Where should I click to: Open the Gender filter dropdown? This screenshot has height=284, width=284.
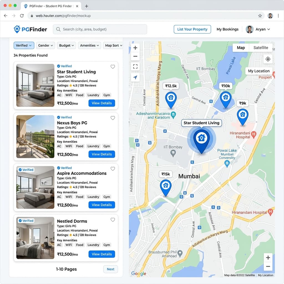coord(45,45)
